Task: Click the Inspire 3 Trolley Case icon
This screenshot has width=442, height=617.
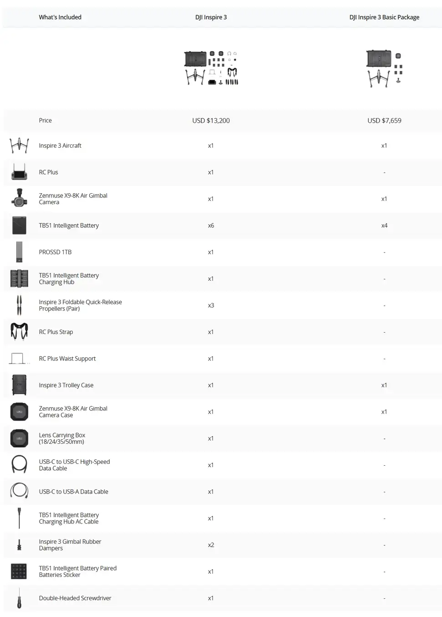Action: pyautogui.click(x=19, y=385)
